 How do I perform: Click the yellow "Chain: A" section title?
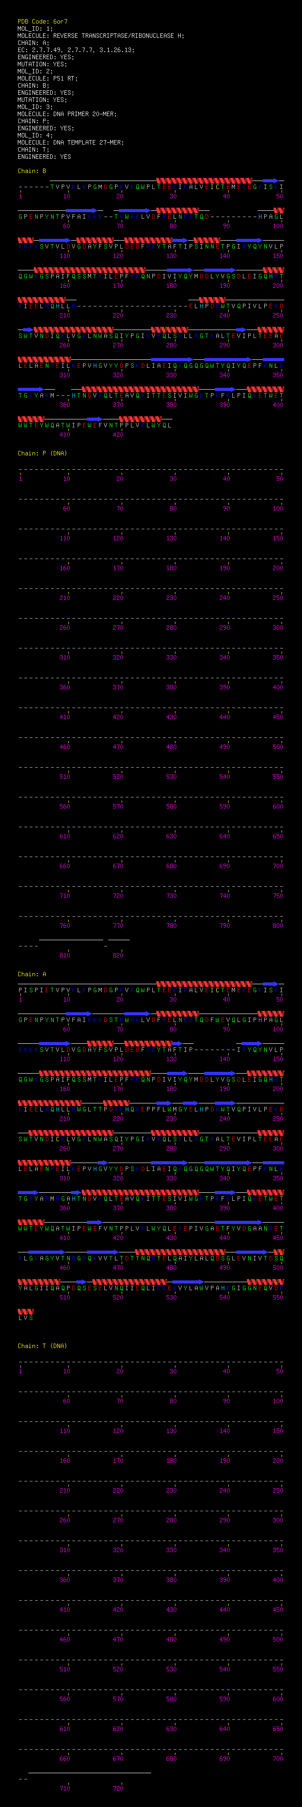[x=32, y=974]
